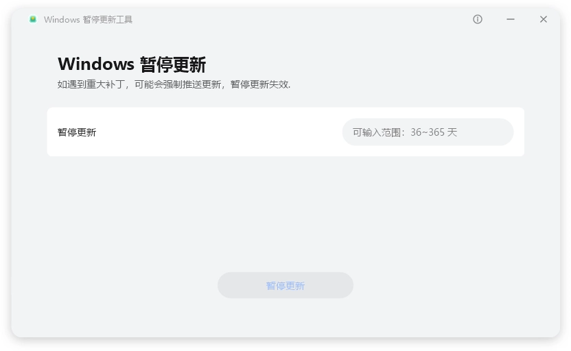This screenshot has height=351, width=571.
Task: Click the empty gray area below 暂停更新 button
Action: tap(285, 317)
